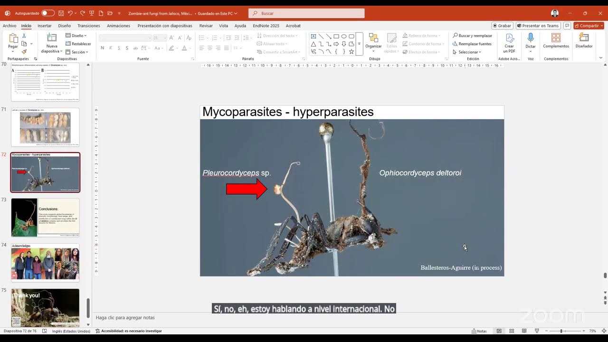Open the EndNote 2025 tab

click(x=266, y=26)
